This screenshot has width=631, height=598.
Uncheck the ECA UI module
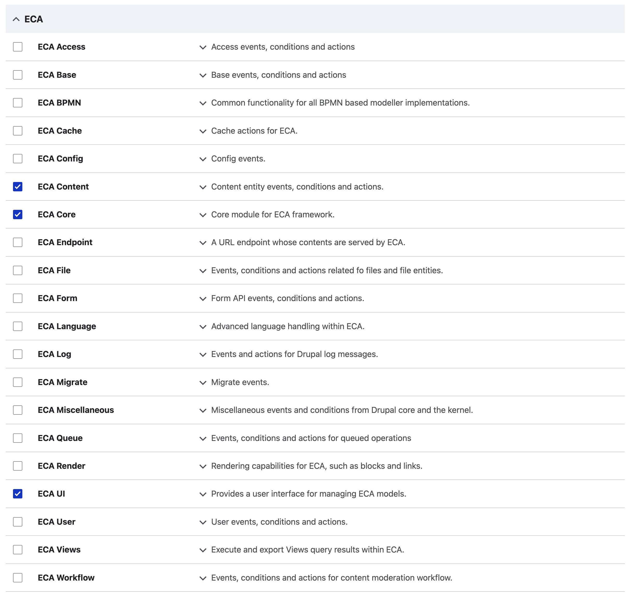17,494
